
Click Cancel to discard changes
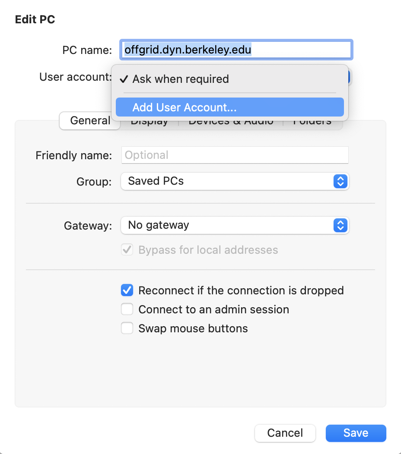pyautogui.click(x=285, y=433)
